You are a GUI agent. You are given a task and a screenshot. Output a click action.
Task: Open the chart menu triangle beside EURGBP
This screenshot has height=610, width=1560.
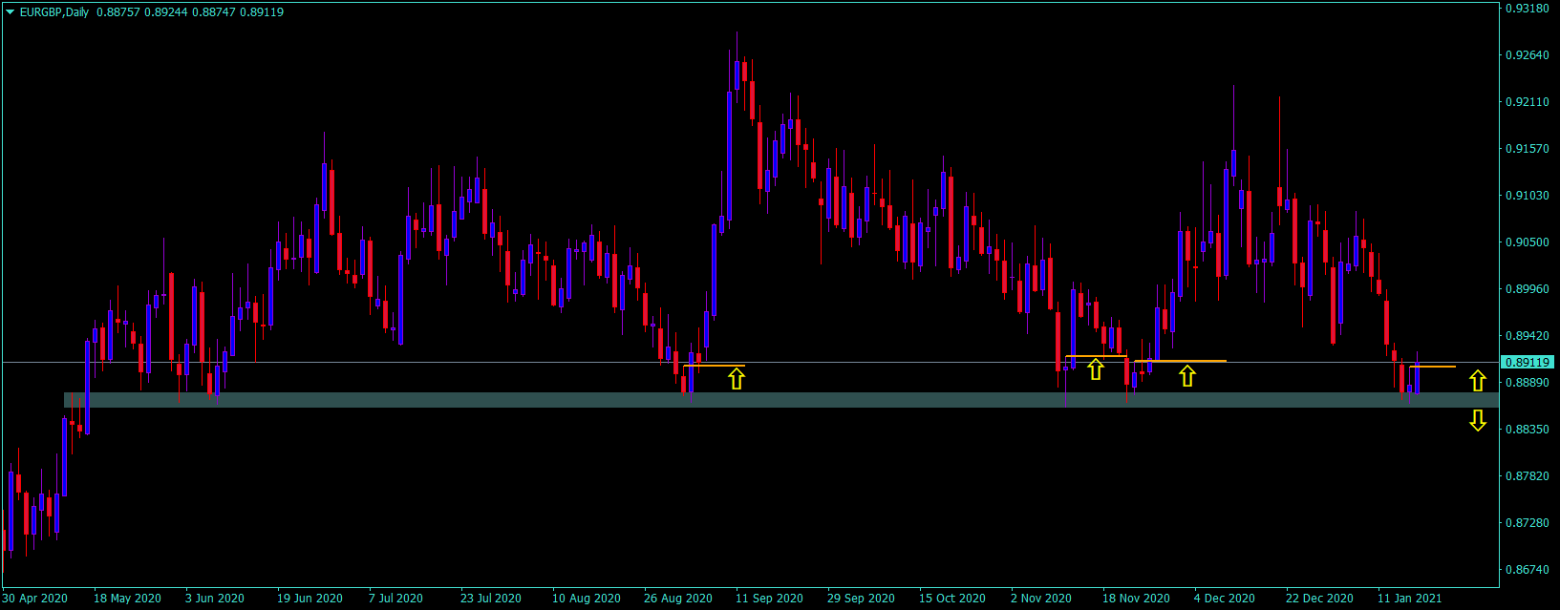pos(10,12)
